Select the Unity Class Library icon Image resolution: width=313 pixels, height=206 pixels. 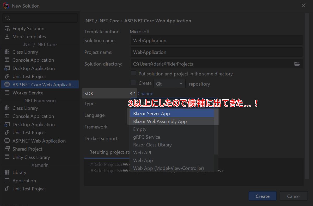[x=7, y=157]
